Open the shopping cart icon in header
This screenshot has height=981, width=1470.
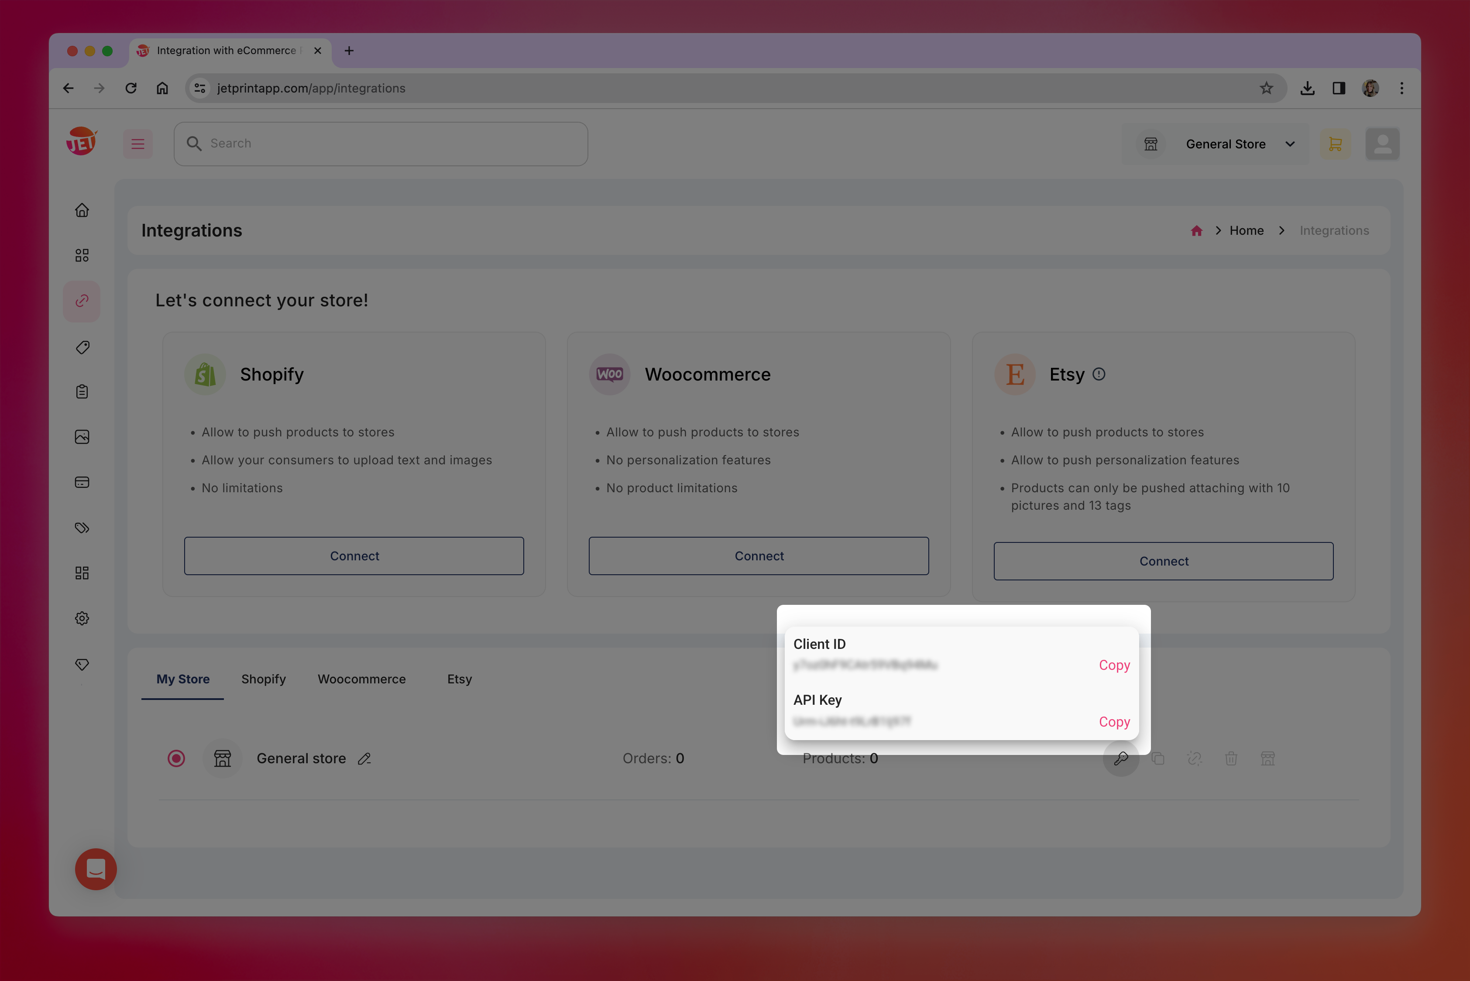click(1335, 144)
